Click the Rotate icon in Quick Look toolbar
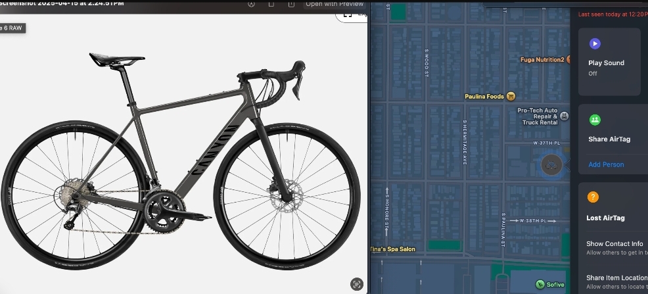648x294 pixels. pos(271,4)
